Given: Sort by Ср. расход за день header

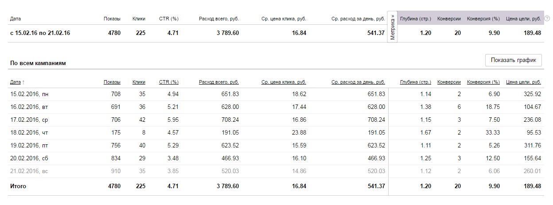Looking at the screenshot, I should [x=358, y=82].
